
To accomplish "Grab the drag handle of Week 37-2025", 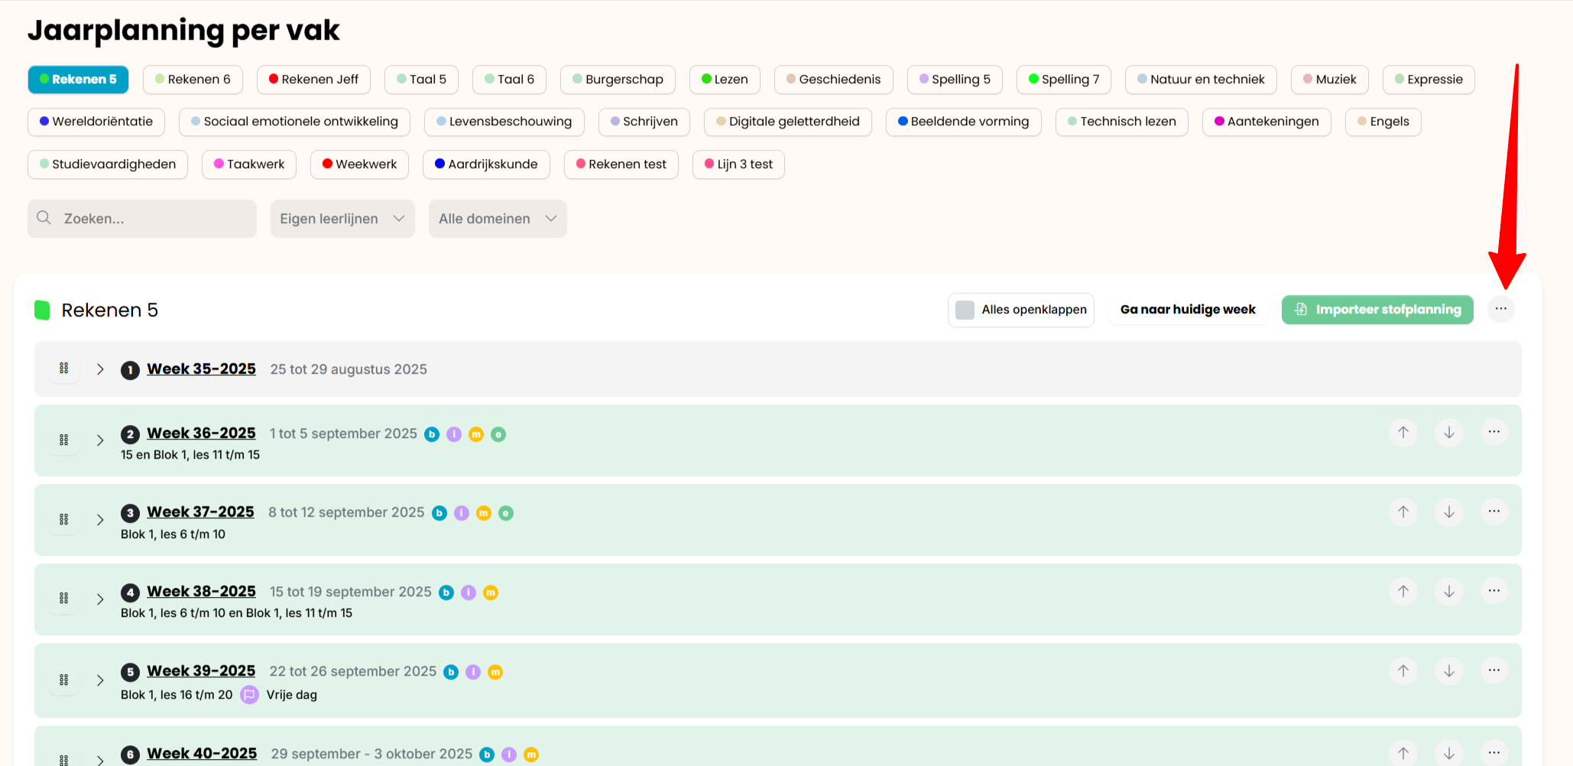I will (64, 520).
